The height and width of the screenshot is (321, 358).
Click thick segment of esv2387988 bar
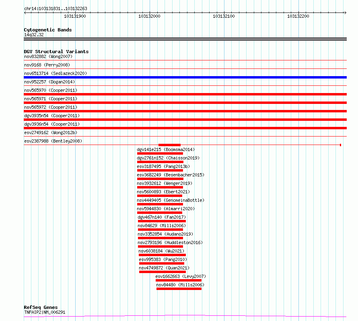pyautogui.click(x=169, y=145)
